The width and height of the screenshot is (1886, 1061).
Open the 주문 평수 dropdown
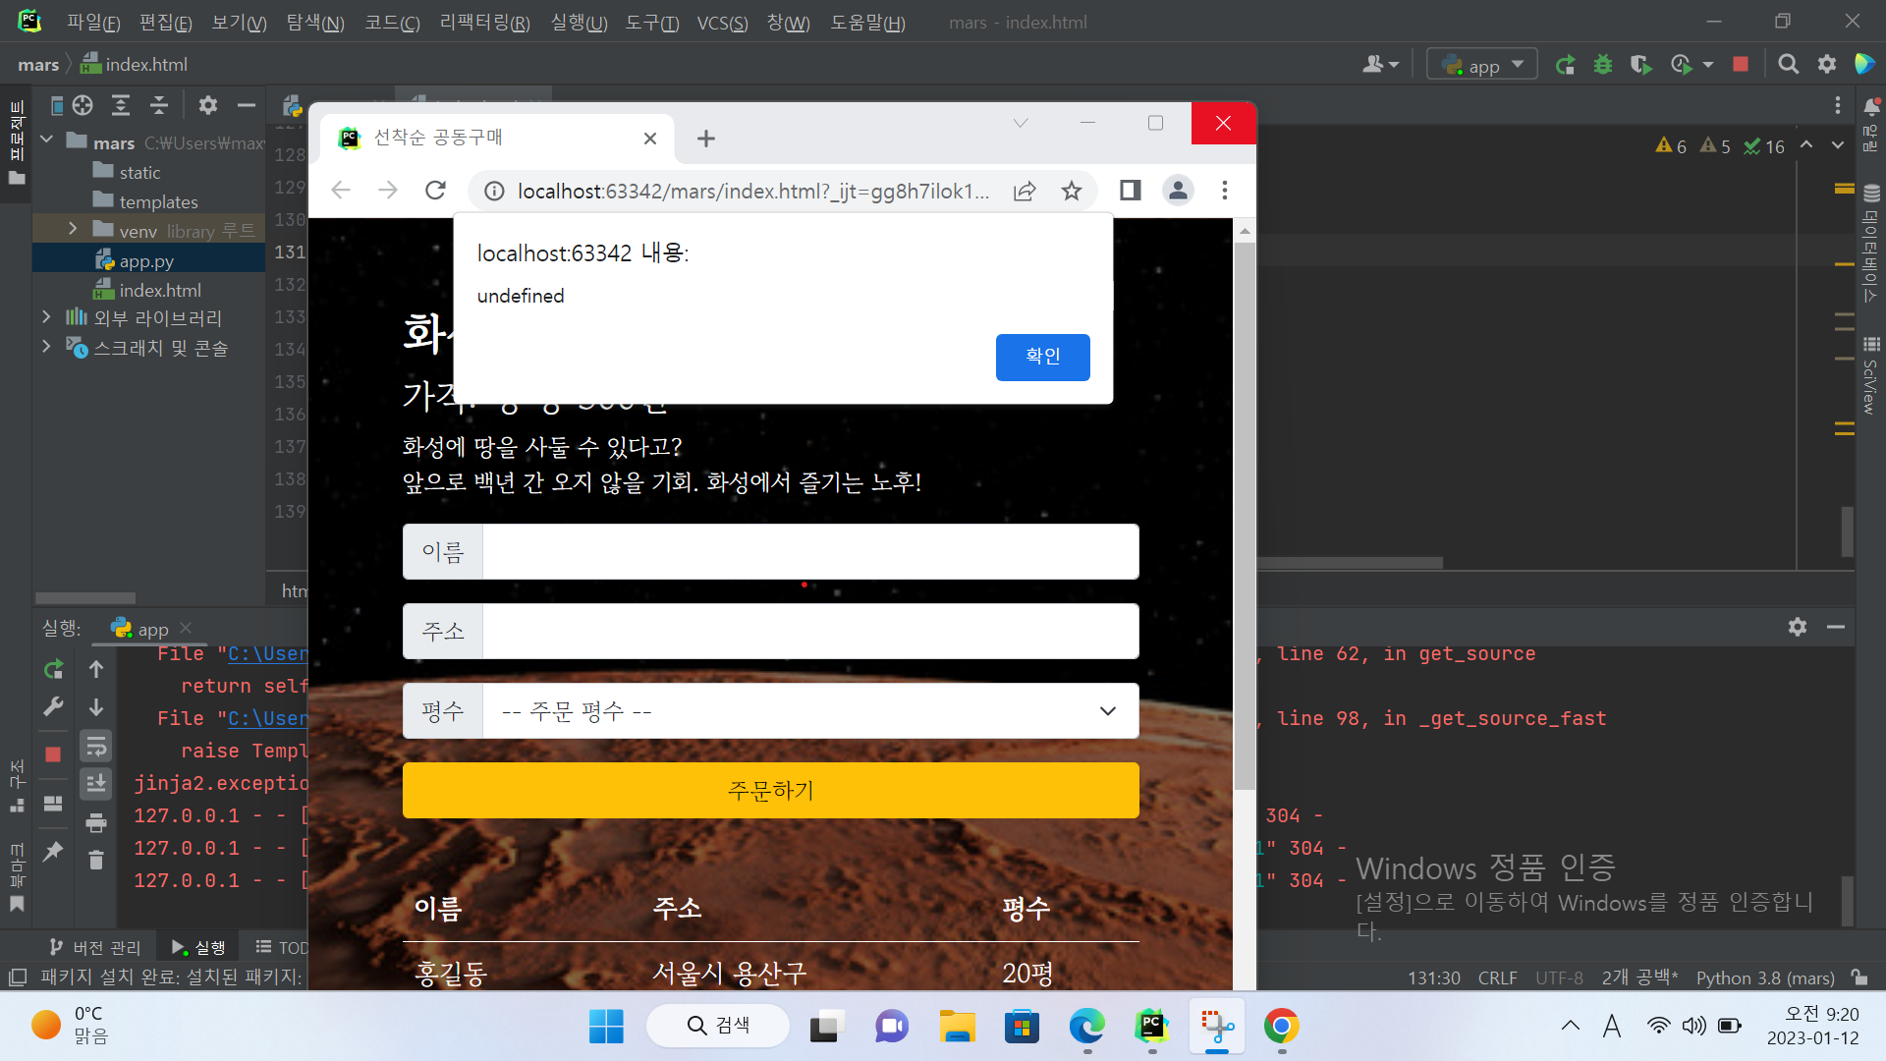click(771, 711)
